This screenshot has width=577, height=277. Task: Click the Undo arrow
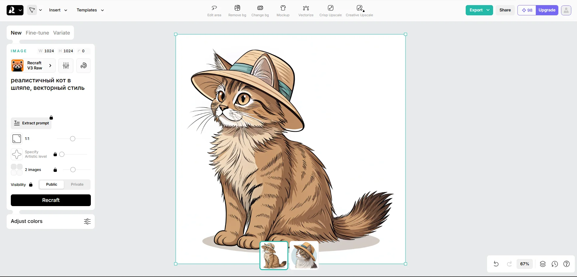pyautogui.click(x=496, y=264)
